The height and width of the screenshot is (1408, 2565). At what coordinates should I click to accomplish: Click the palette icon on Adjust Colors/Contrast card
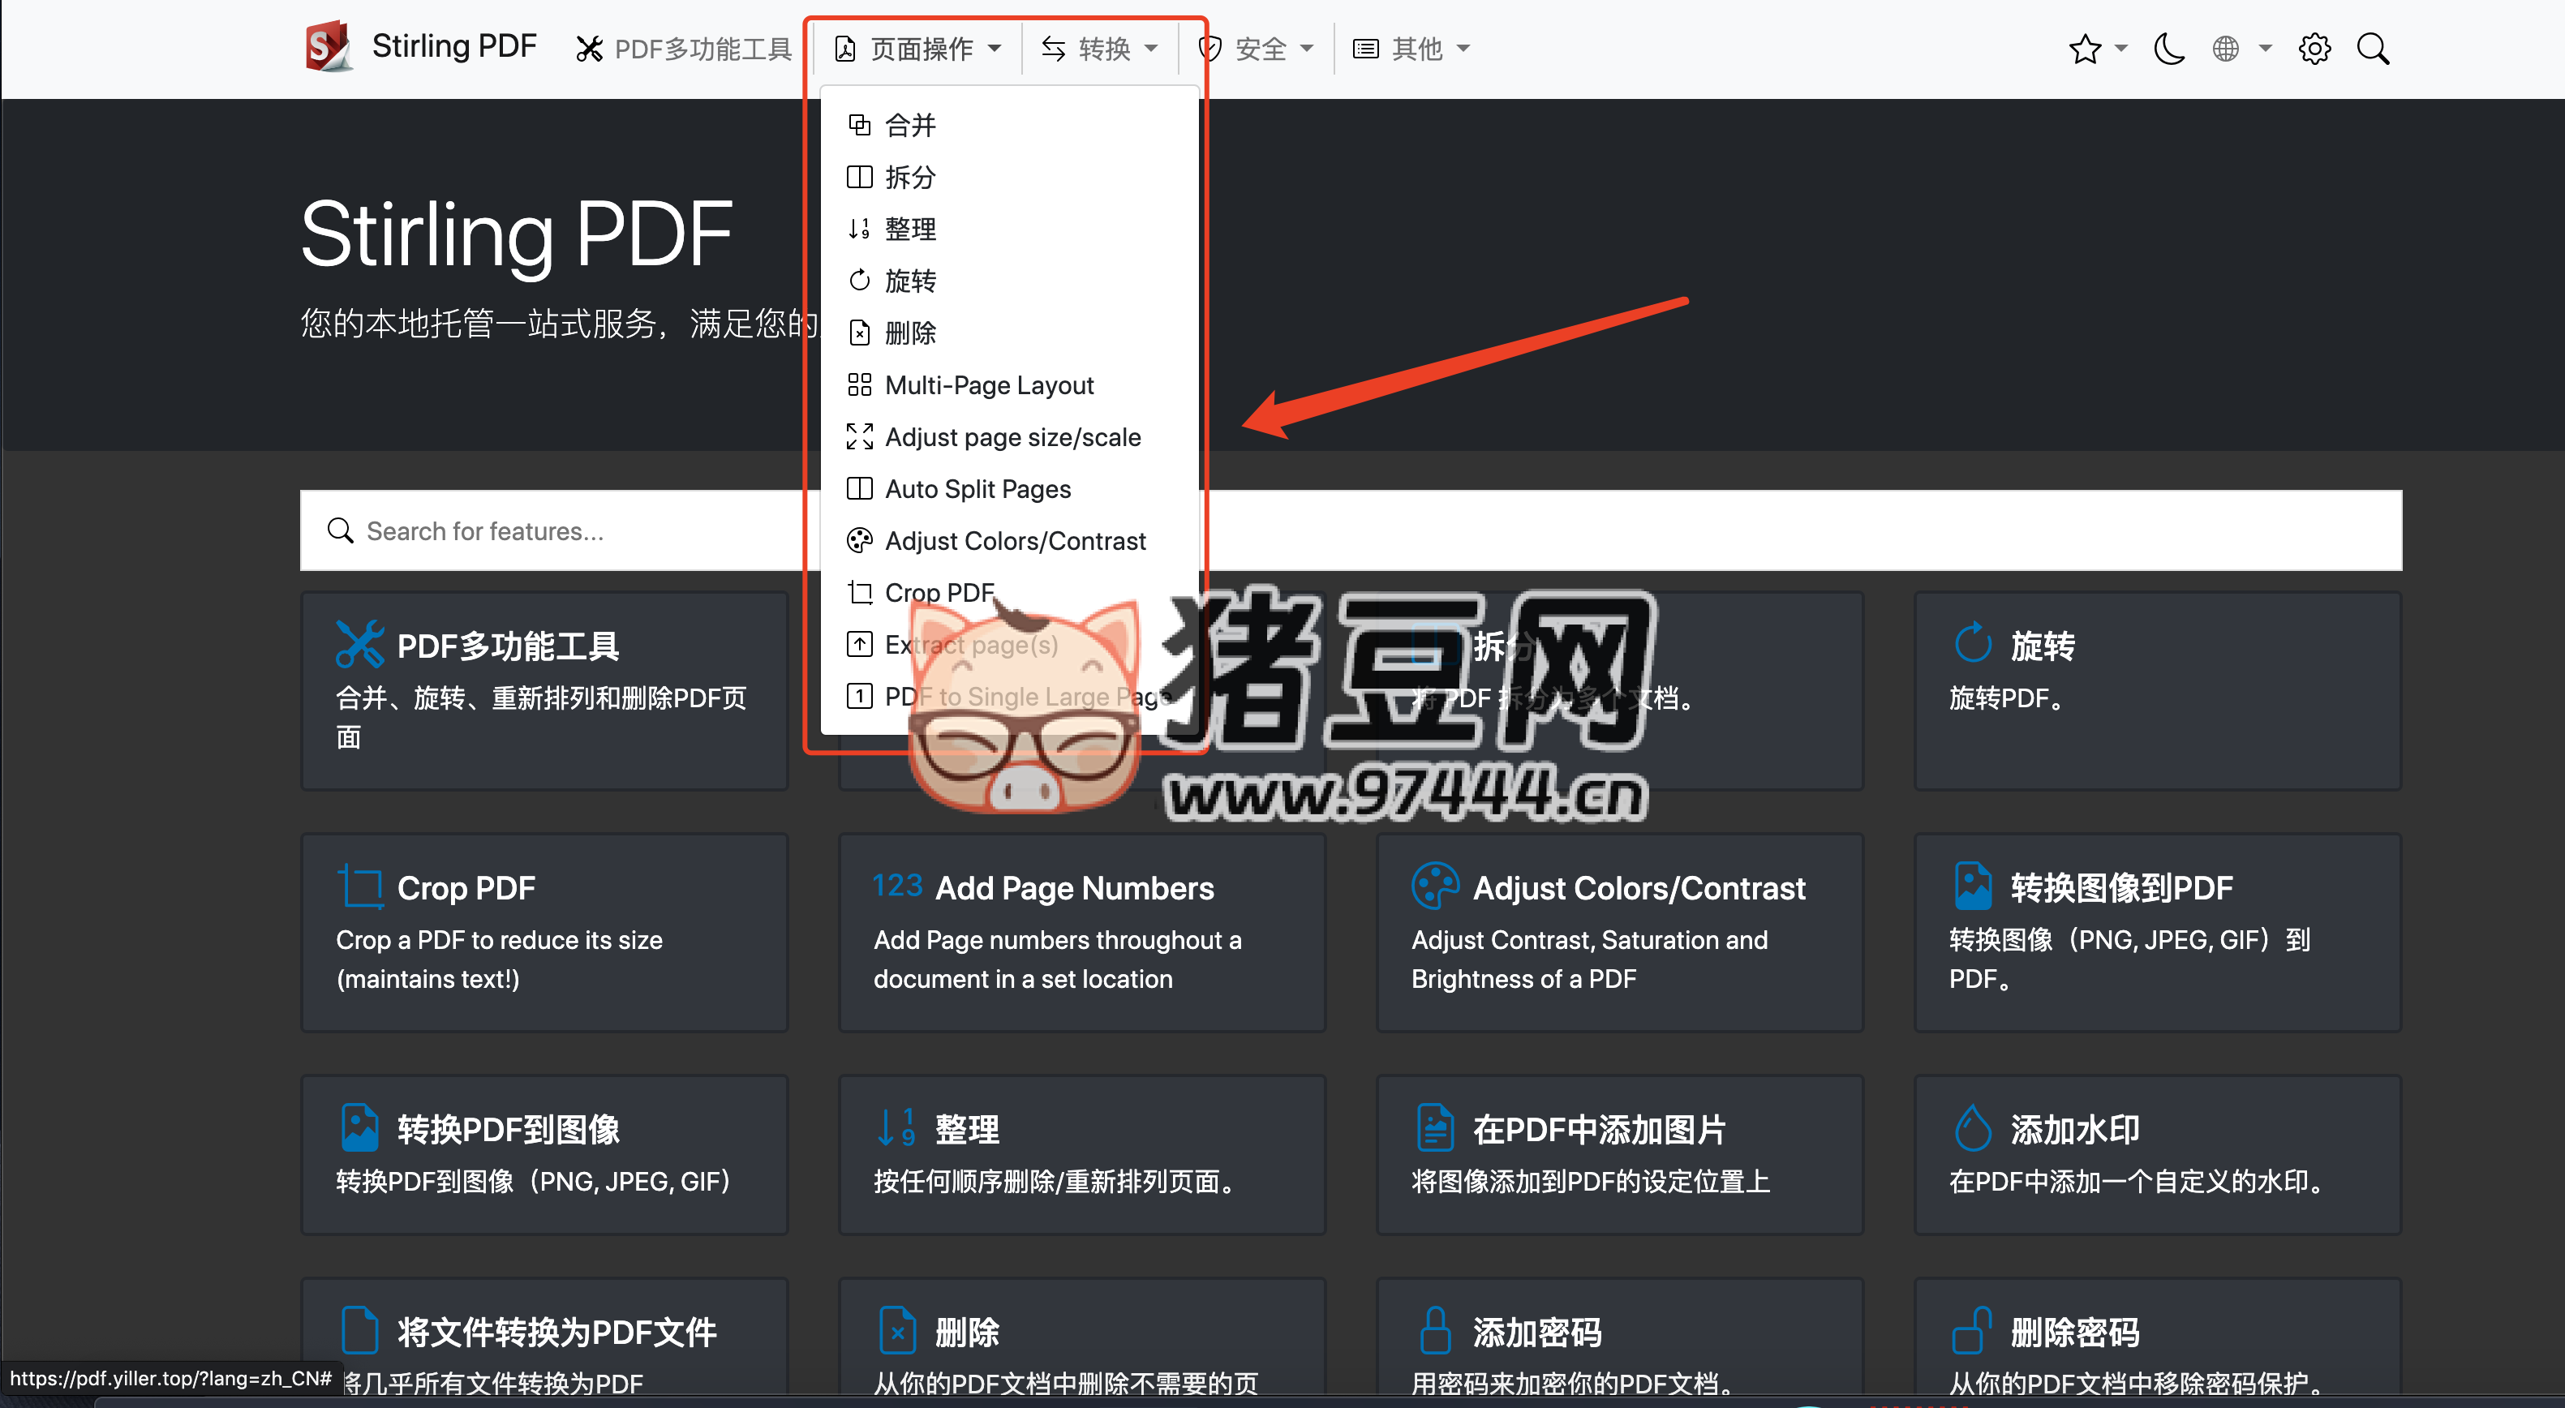[x=1435, y=885]
